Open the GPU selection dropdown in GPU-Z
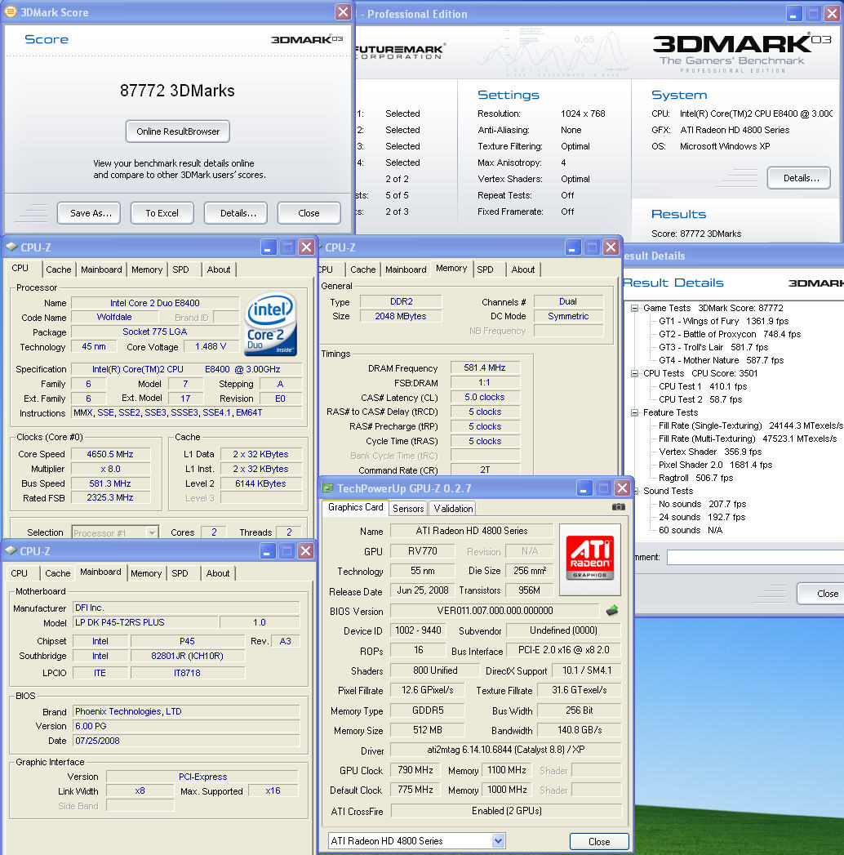Image resolution: width=844 pixels, height=855 pixels. coord(497,841)
